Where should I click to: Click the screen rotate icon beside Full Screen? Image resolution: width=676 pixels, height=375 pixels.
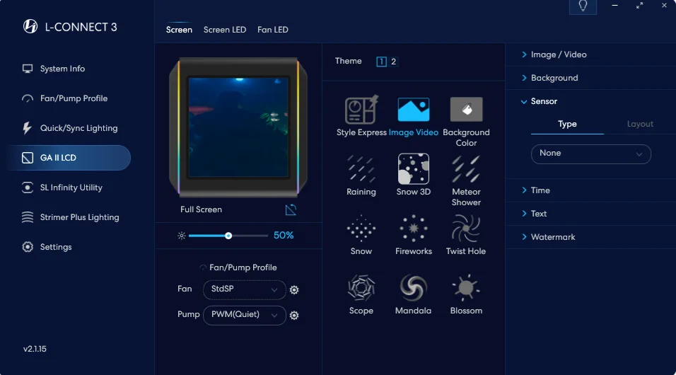pyautogui.click(x=291, y=209)
